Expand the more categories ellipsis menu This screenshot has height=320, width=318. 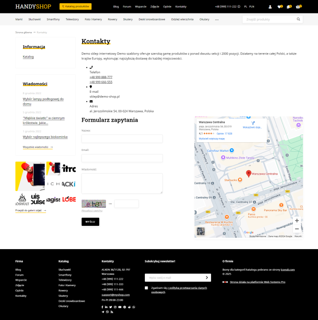point(217,20)
